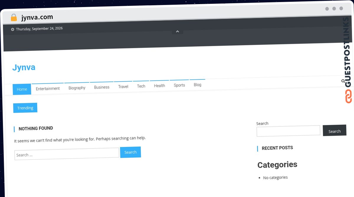
Task: Collapse the top bar with the chevron-up arrow
Action: pyautogui.click(x=178, y=31)
